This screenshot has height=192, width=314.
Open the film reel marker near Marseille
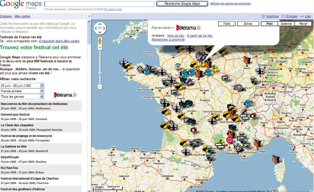coord(238,148)
